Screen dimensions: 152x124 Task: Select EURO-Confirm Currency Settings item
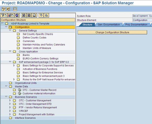(41, 58)
